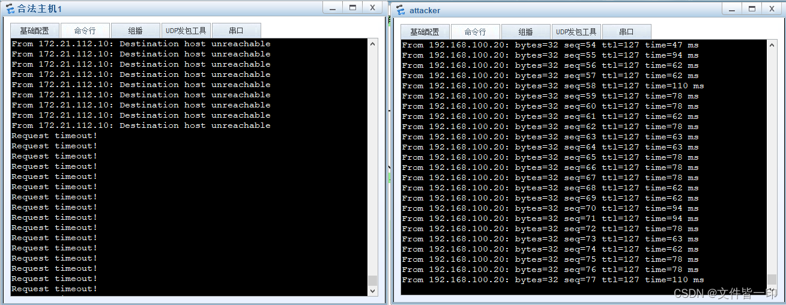Image resolution: width=786 pixels, height=305 pixels.
Task: Click the attacker line with seq=70
Action: coord(550,208)
